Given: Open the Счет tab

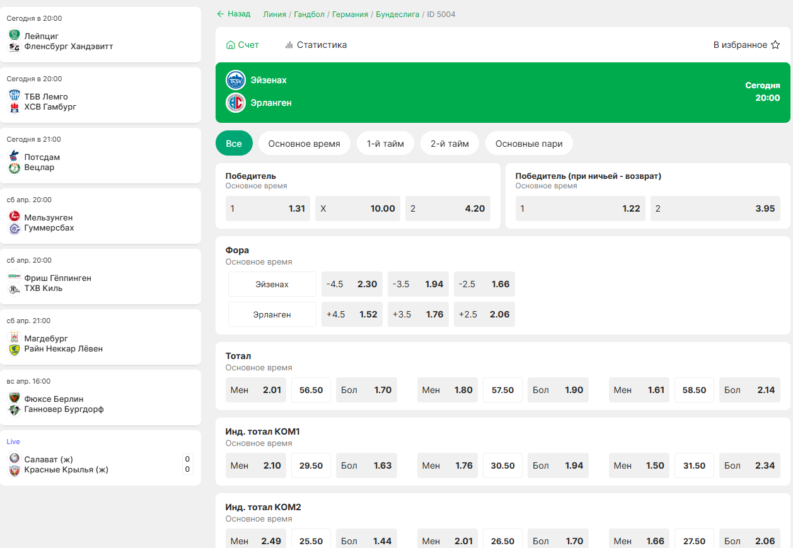Looking at the screenshot, I should [x=243, y=45].
